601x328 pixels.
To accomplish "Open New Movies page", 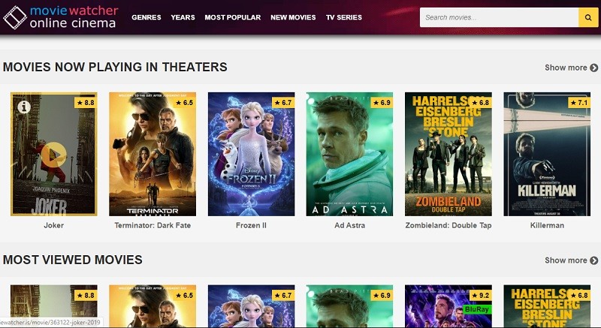I will tap(293, 17).
